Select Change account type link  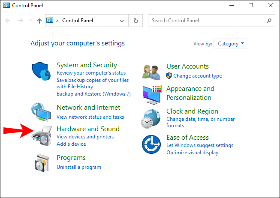coord(197,76)
